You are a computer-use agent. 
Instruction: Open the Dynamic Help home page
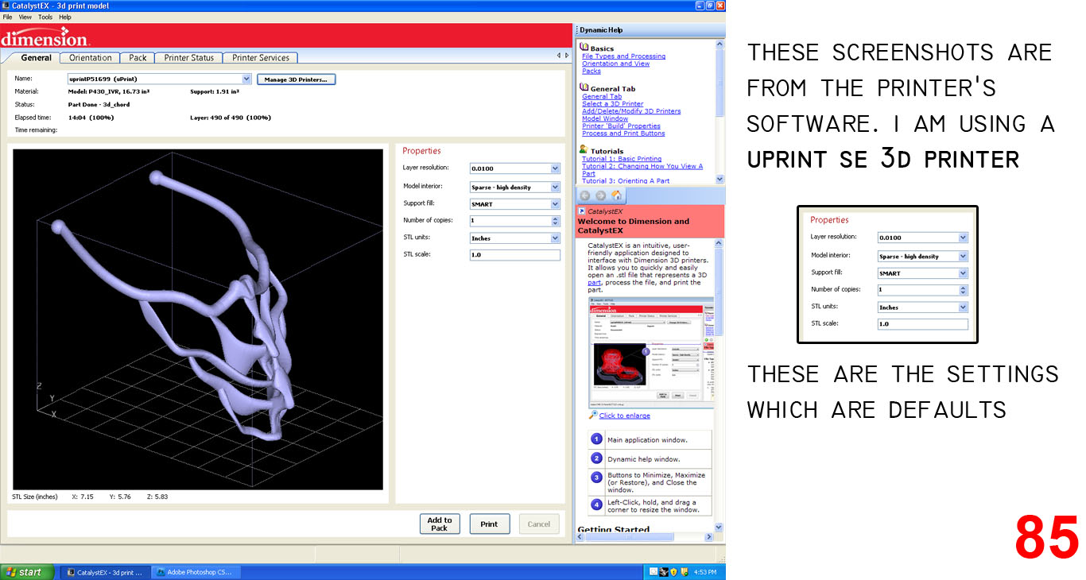click(x=616, y=195)
